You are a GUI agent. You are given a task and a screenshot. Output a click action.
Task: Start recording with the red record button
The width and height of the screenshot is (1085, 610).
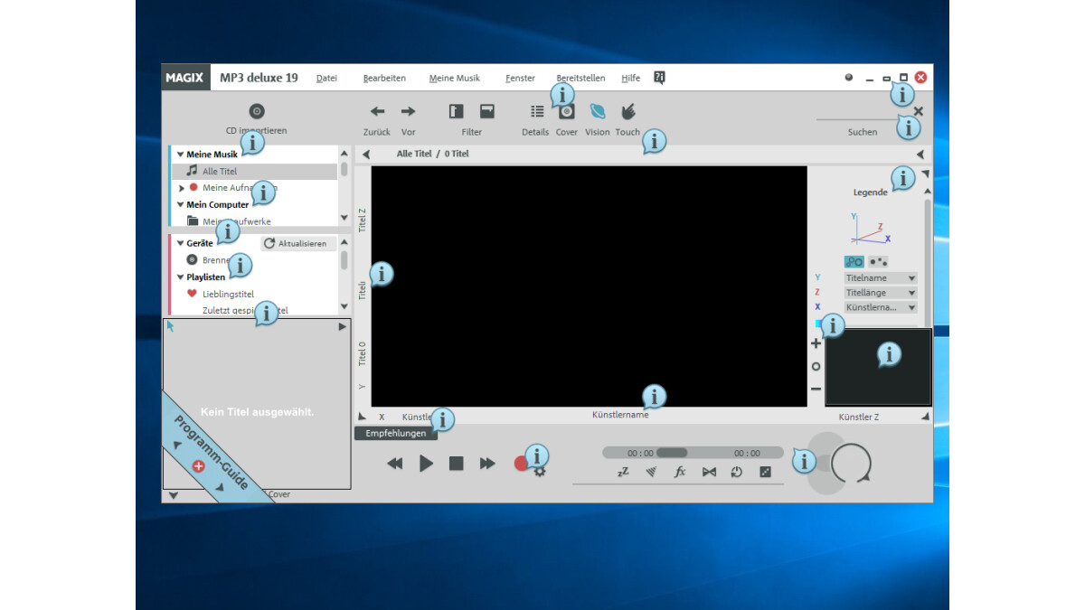(x=518, y=462)
